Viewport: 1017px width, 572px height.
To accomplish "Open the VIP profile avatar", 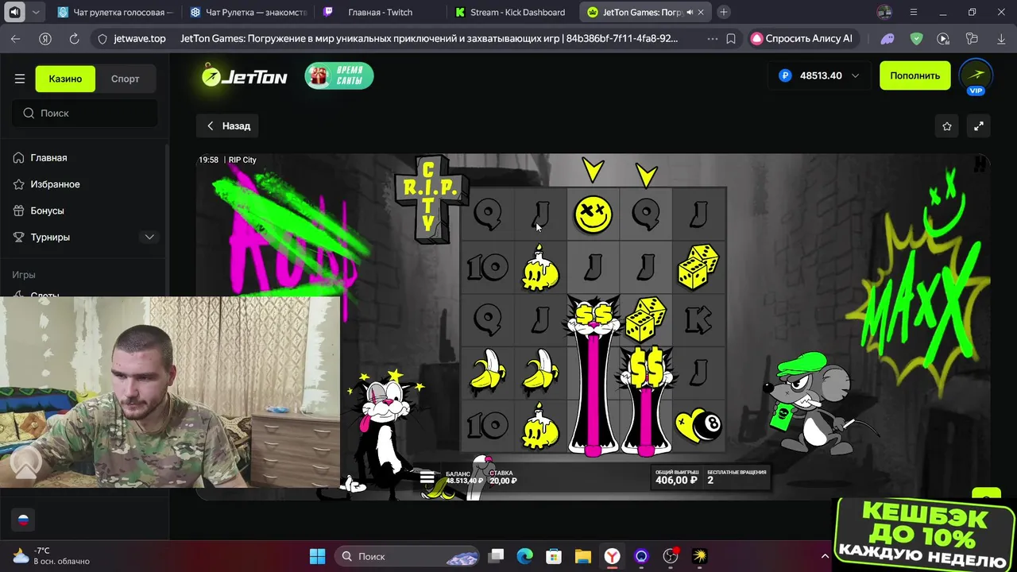I will coord(976,76).
